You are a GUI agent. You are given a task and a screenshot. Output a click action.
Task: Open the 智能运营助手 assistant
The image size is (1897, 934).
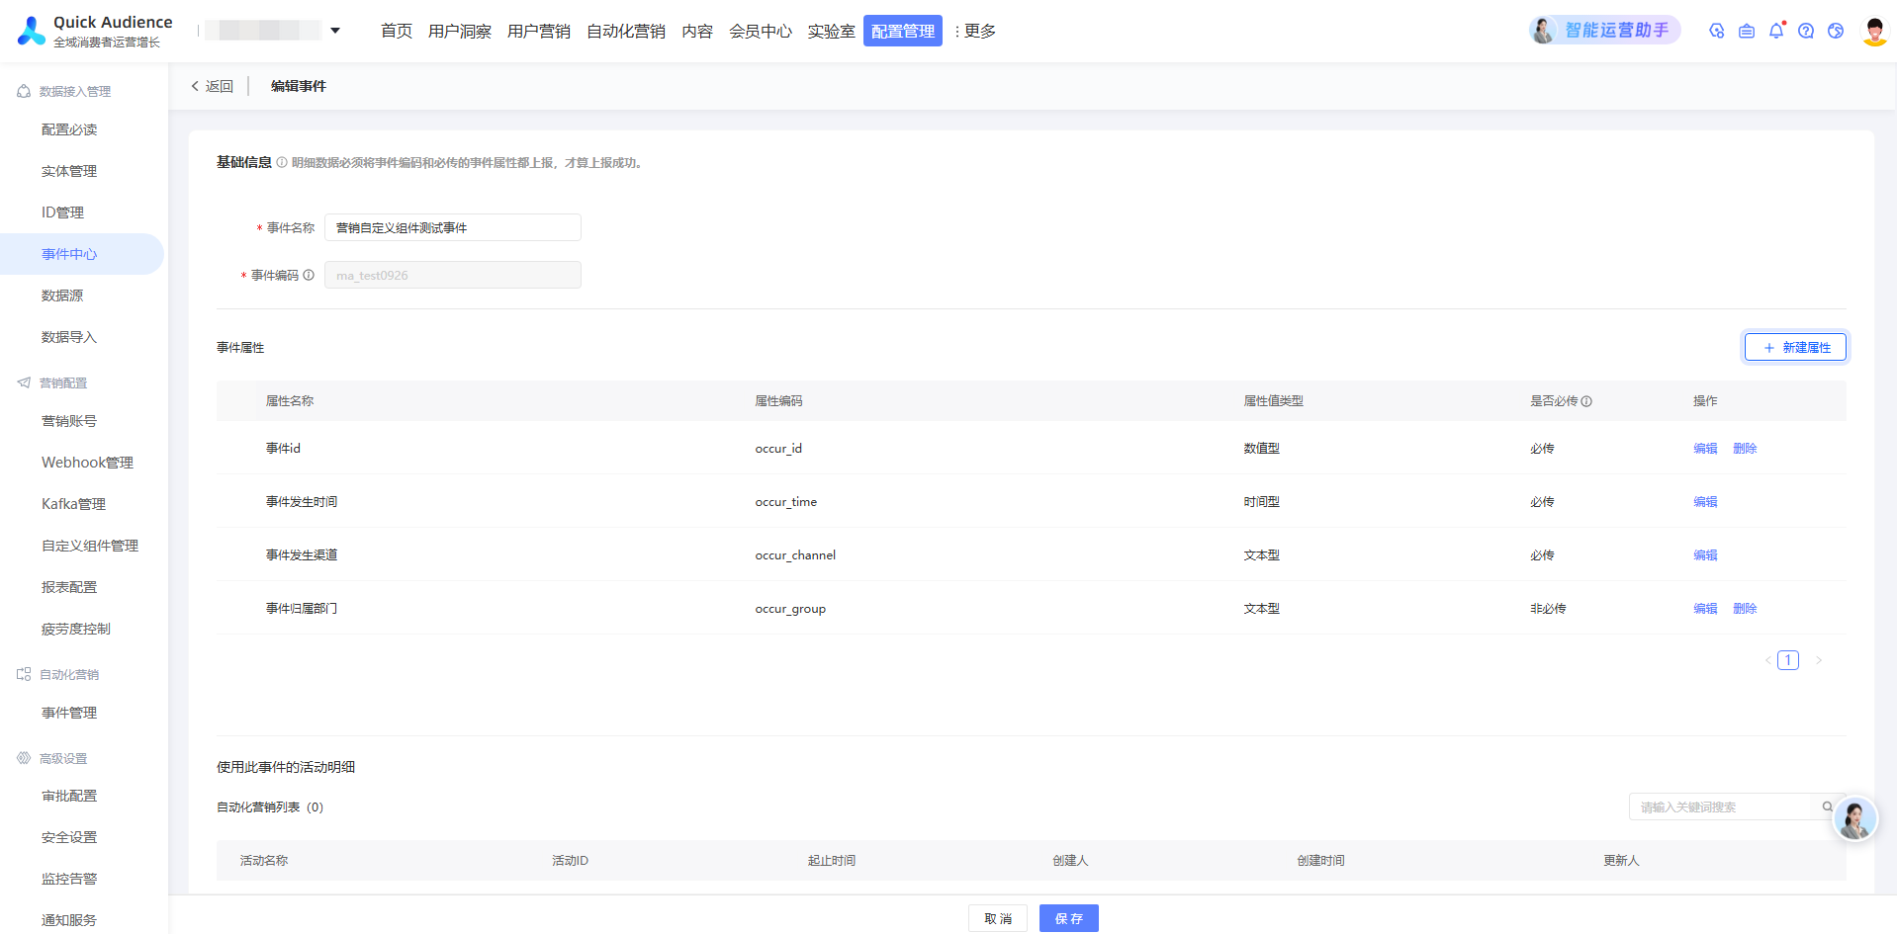click(1604, 31)
